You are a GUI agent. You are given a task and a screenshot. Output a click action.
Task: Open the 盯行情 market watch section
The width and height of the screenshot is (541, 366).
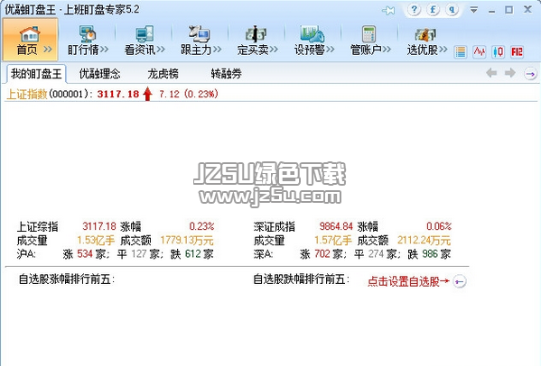click(x=88, y=40)
